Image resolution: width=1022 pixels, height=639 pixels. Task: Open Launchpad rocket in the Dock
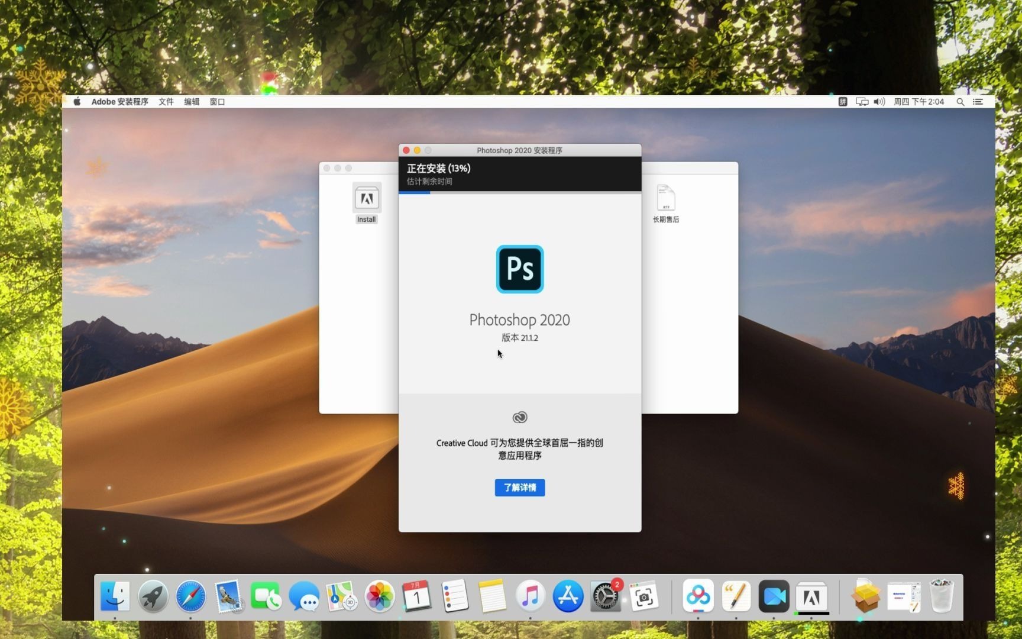point(153,596)
